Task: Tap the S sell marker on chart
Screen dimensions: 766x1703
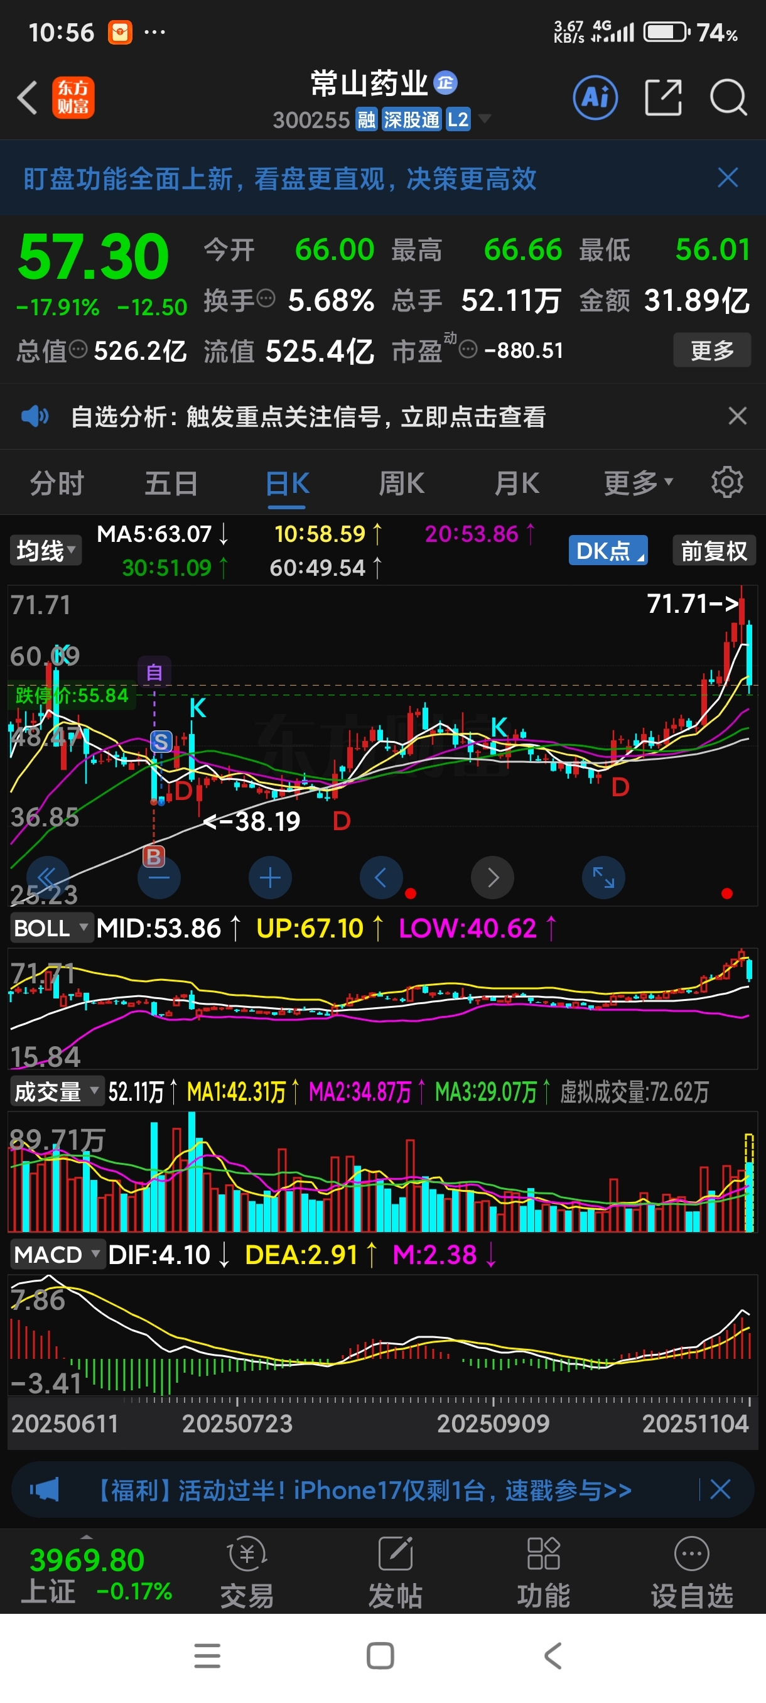Action: [x=161, y=741]
